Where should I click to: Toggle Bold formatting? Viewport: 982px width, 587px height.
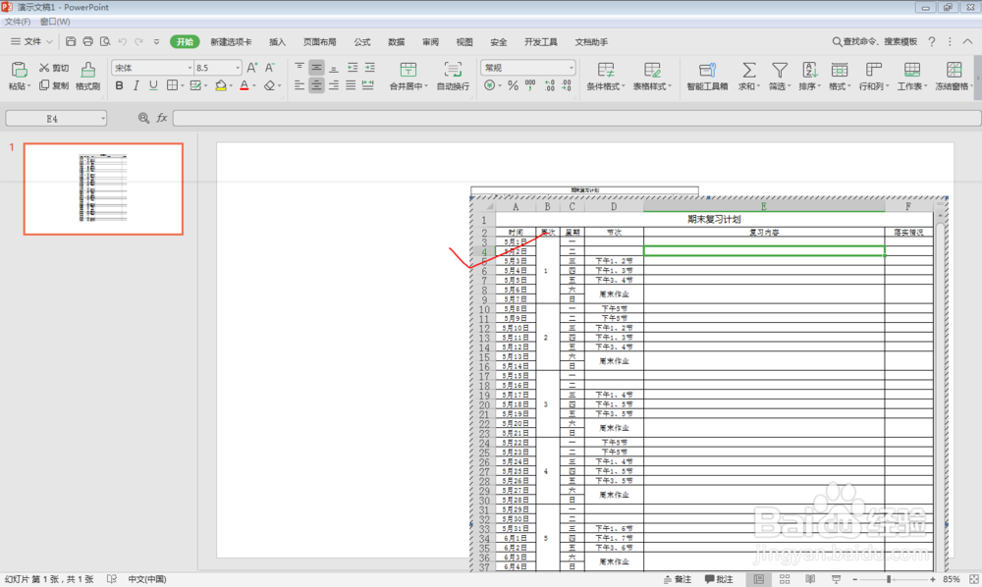(119, 85)
